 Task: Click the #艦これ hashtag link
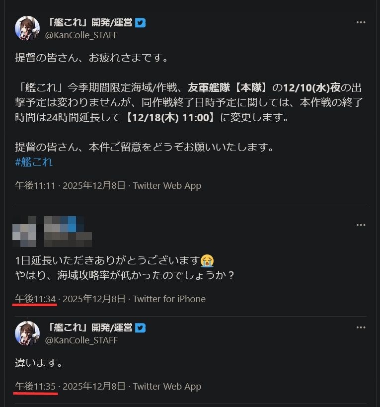(34, 162)
